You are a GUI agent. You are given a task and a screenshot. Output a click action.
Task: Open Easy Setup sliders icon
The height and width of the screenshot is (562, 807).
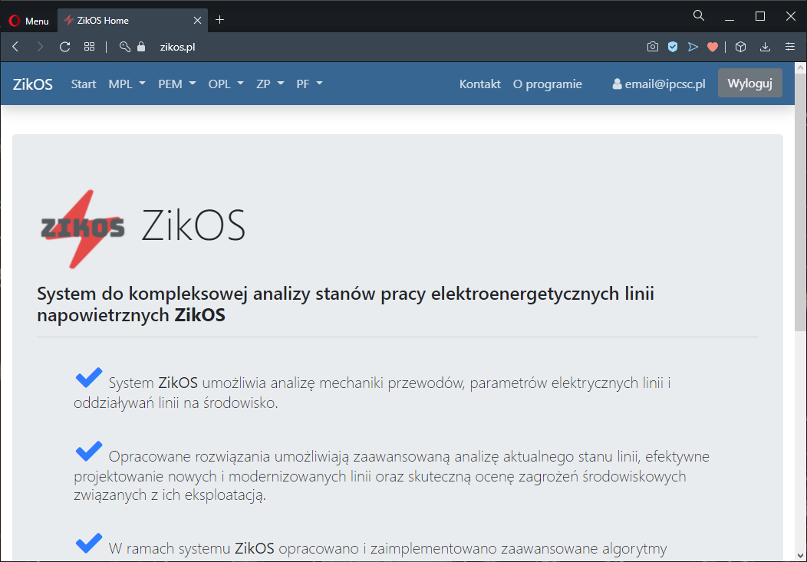790,47
